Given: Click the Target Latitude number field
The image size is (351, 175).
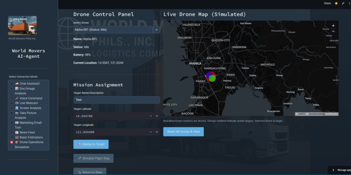Looking at the screenshot, I should 111,116.
